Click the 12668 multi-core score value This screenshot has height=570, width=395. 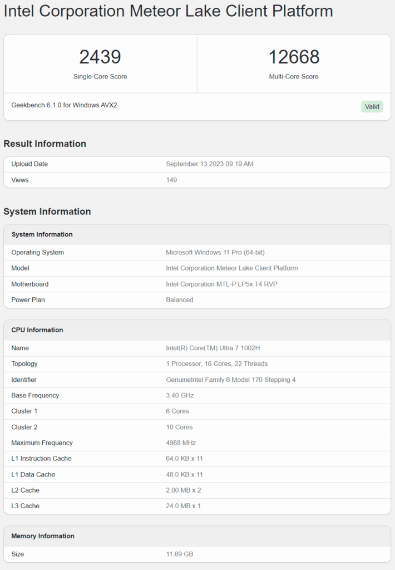[x=294, y=57]
